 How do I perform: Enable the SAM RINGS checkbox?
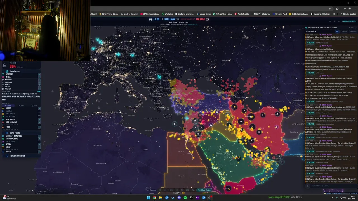click(x=39, y=114)
